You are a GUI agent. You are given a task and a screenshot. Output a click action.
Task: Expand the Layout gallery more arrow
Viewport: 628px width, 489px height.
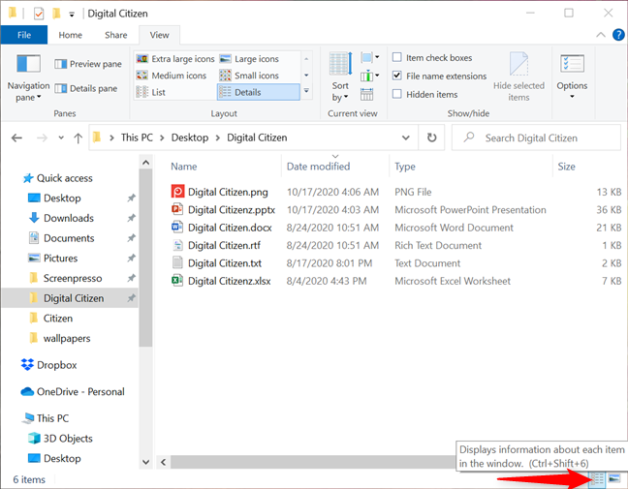[x=306, y=91]
